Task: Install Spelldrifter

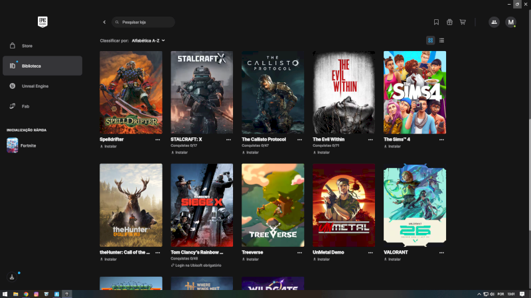Action: point(108,146)
